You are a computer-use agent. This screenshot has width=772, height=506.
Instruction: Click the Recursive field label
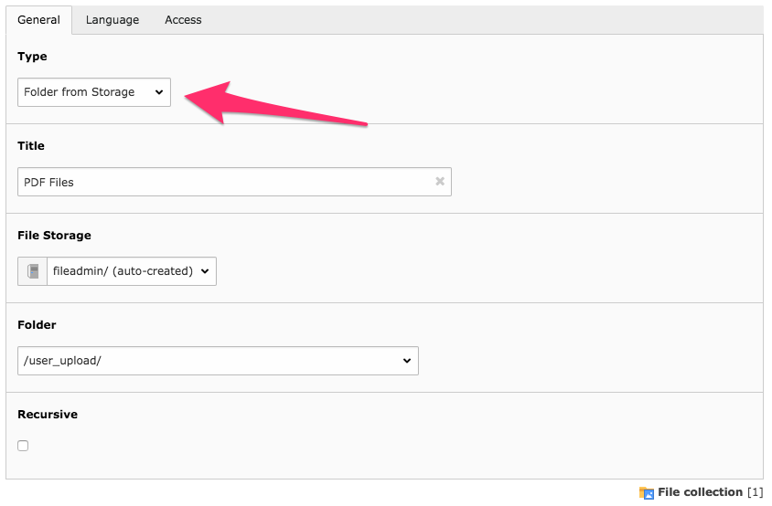point(48,415)
